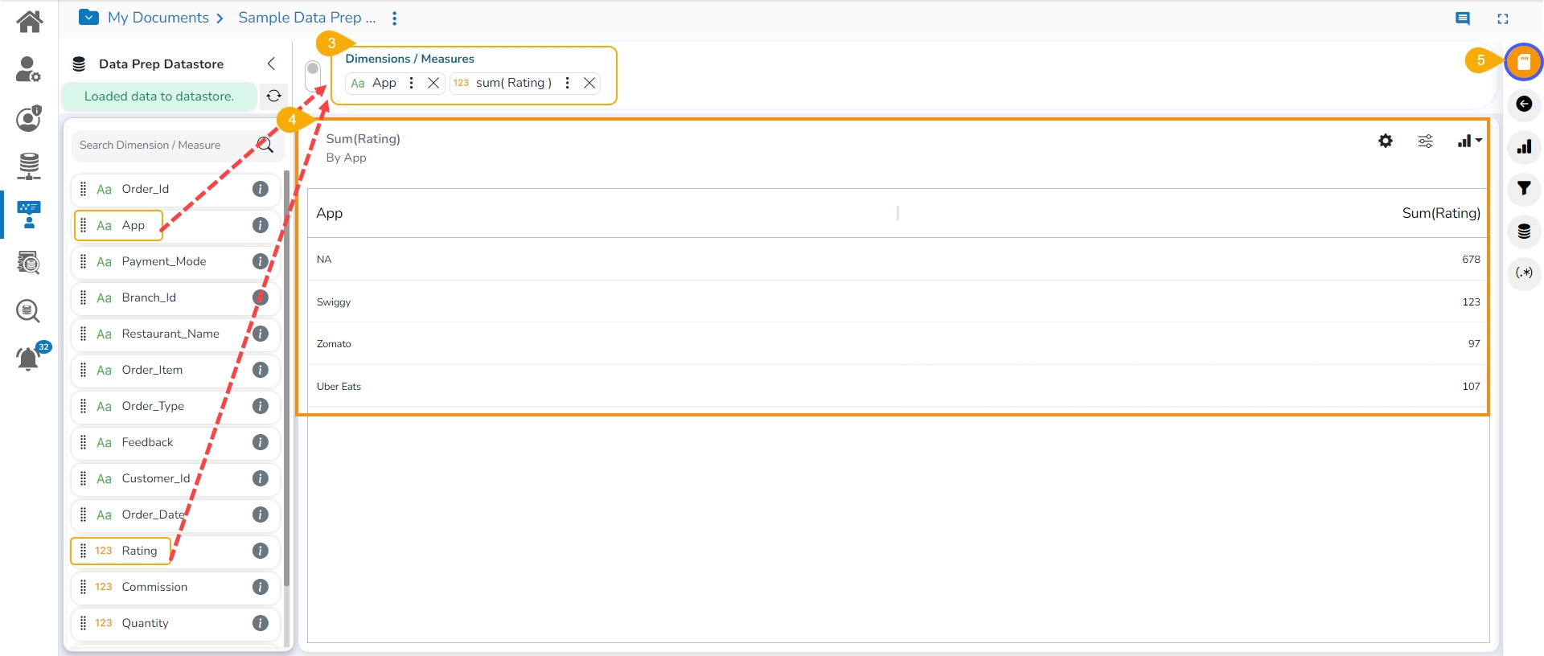Open options menu for sum(Rating) chip
Screen dimensions: 1544x656
567,83
